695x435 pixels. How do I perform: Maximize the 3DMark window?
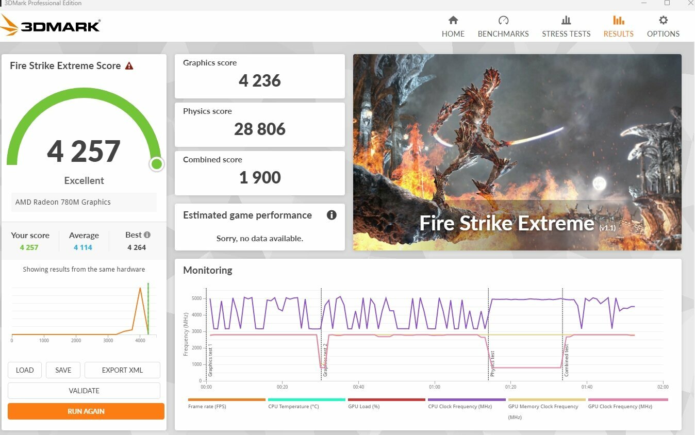(667, 3)
